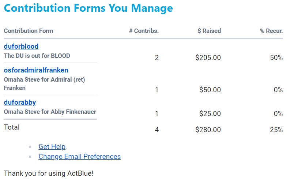Viewport: 290px width, 179px height.
Task: Open the duforblood contribution form link
Action: (x=21, y=46)
